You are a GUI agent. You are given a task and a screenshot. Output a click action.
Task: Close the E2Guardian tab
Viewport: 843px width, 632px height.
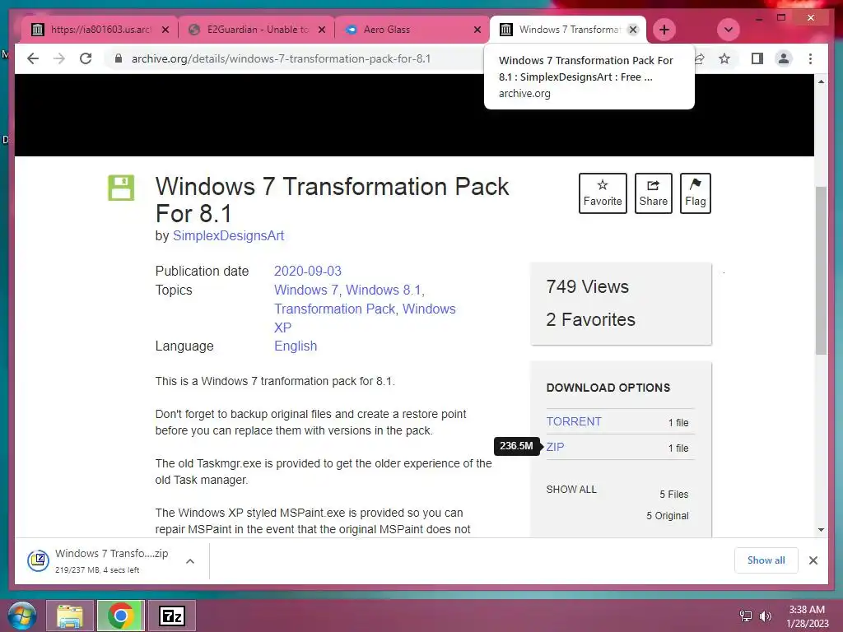(x=322, y=30)
